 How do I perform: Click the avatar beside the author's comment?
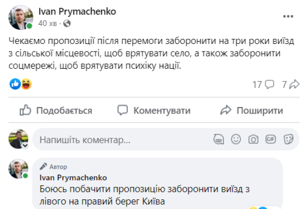pyautogui.click(x=20, y=170)
